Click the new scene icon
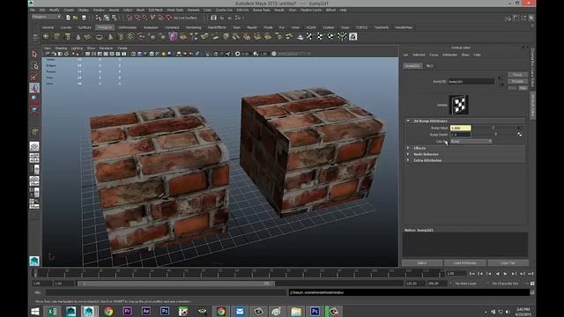 coord(68,18)
